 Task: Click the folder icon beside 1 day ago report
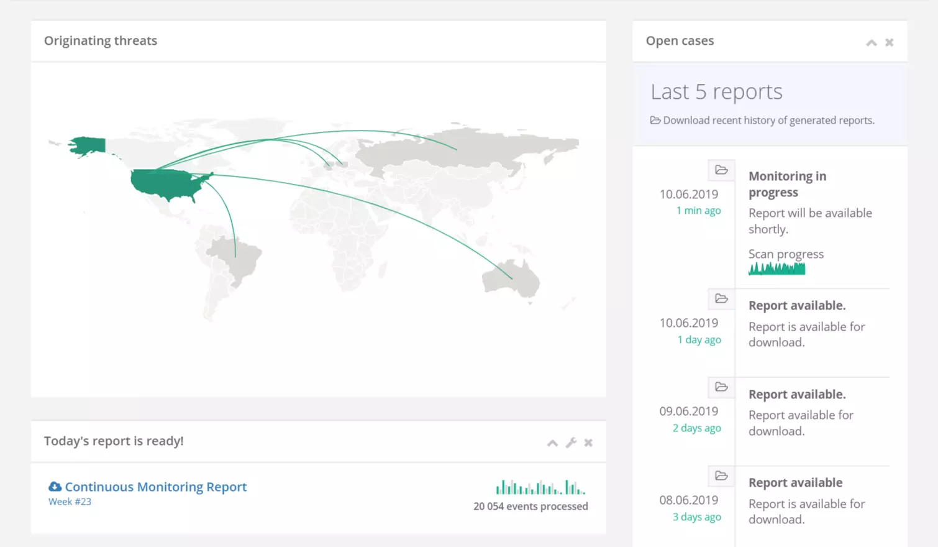721,298
